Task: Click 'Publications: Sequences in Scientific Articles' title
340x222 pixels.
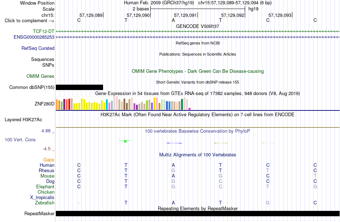Action: click(198, 54)
